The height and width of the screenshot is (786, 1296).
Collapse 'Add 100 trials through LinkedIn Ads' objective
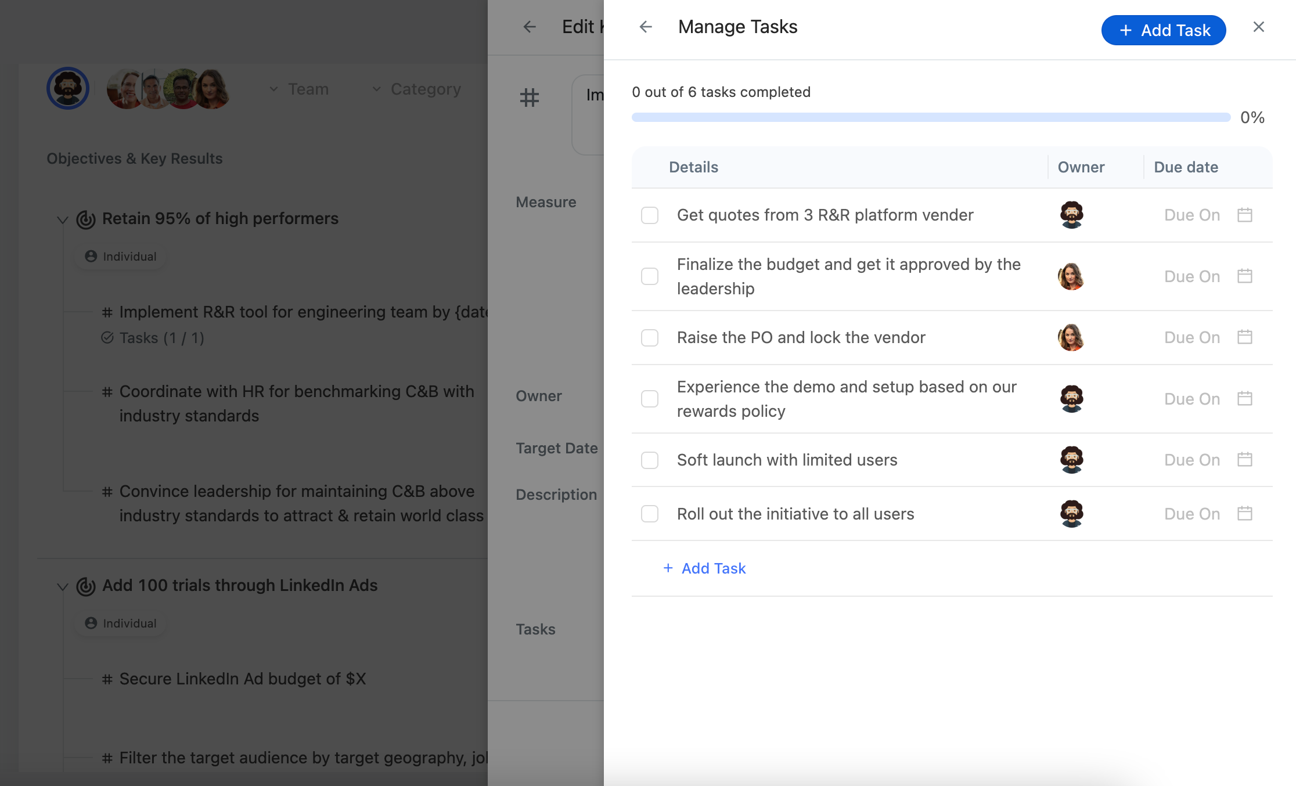pyautogui.click(x=62, y=587)
